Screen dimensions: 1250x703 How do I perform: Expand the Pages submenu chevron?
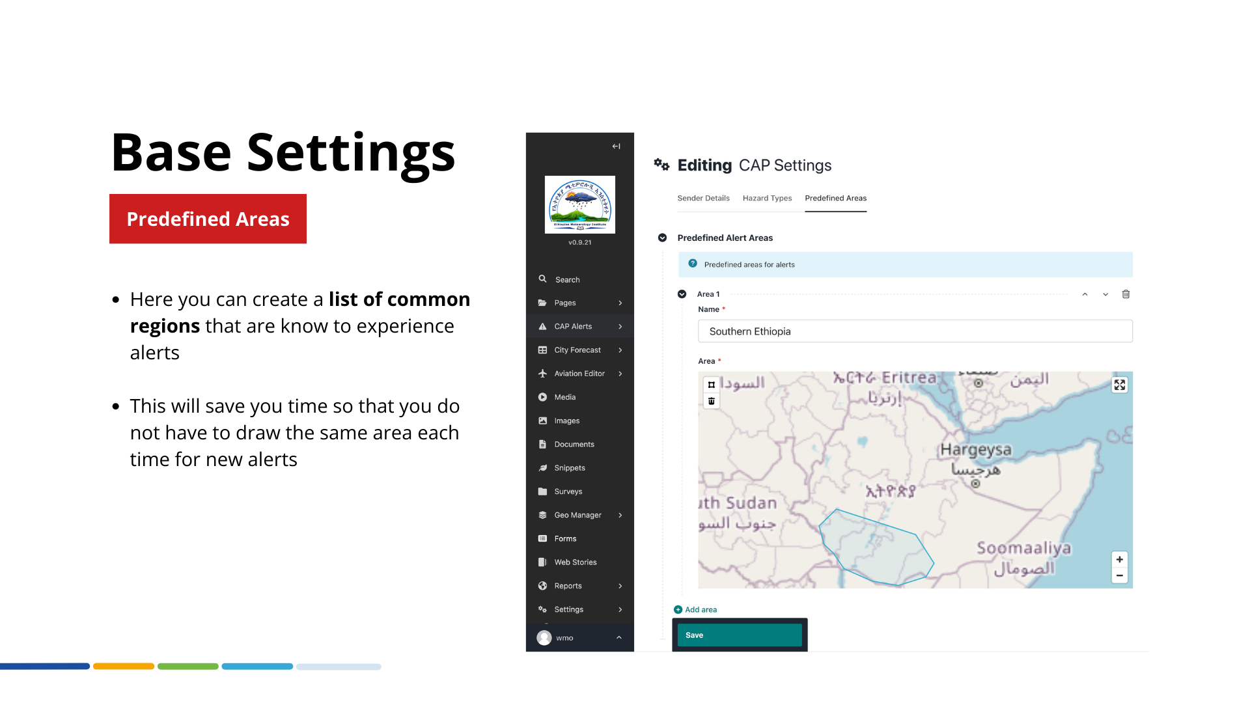[620, 303]
